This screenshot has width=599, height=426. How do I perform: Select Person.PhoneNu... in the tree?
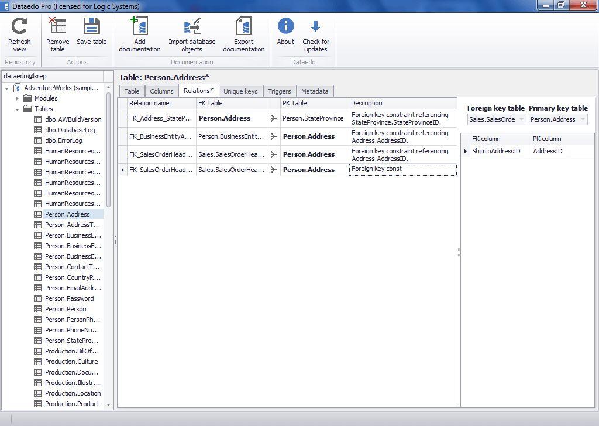pyautogui.click(x=72, y=329)
